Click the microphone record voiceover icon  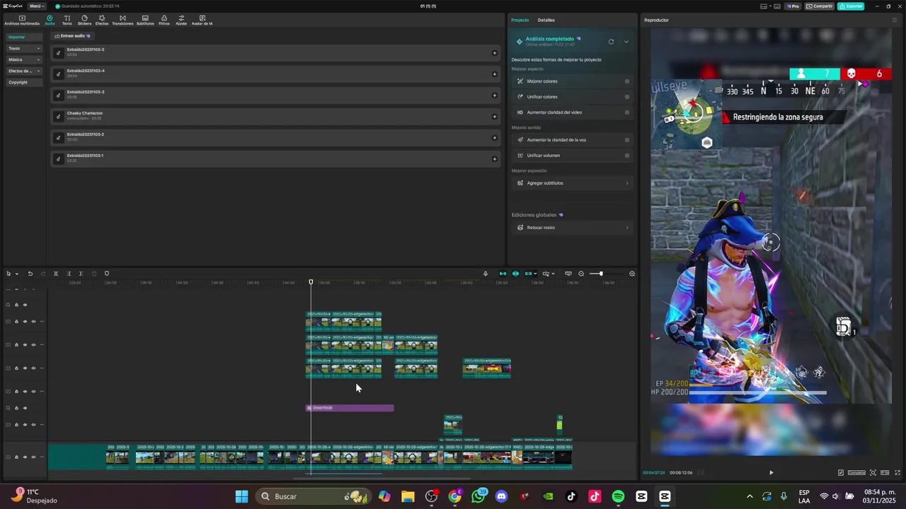[486, 274]
